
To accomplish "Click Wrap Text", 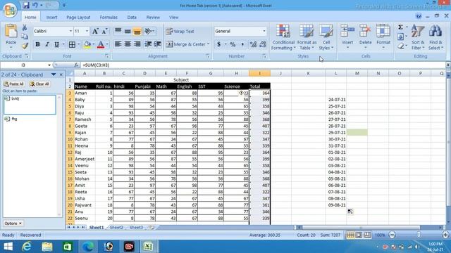I will [x=180, y=31].
